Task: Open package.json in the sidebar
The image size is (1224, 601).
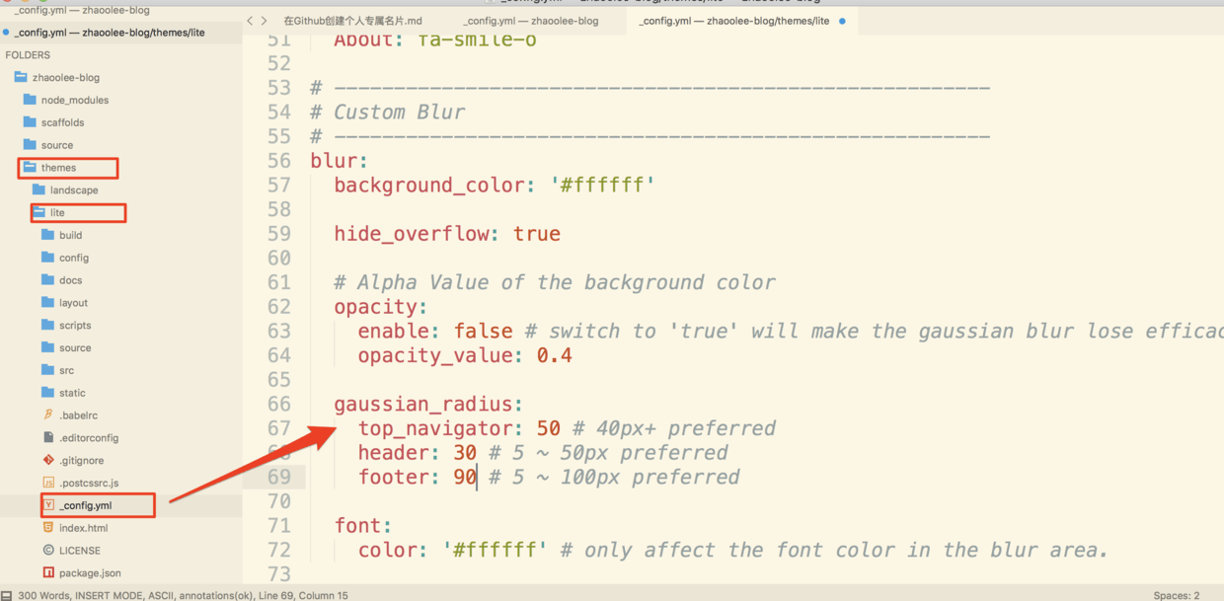Action: coord(90,572)
